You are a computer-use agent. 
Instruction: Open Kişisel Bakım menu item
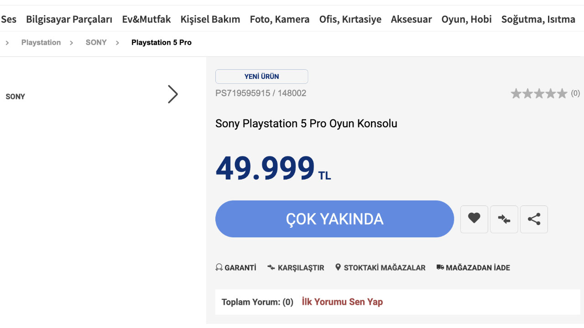pyautogui.click(x=210, y=19)
